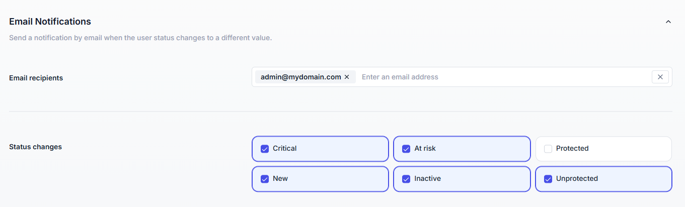Click the Status changes label
This screenshot has width=685, height=207.
(x=35, y=147)
